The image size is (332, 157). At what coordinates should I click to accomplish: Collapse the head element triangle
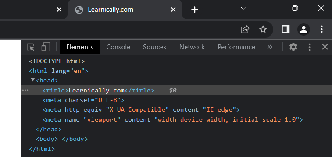coord(32,80)
